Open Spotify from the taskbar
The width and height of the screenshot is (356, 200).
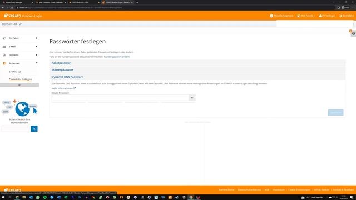click(x=45, y=197)
